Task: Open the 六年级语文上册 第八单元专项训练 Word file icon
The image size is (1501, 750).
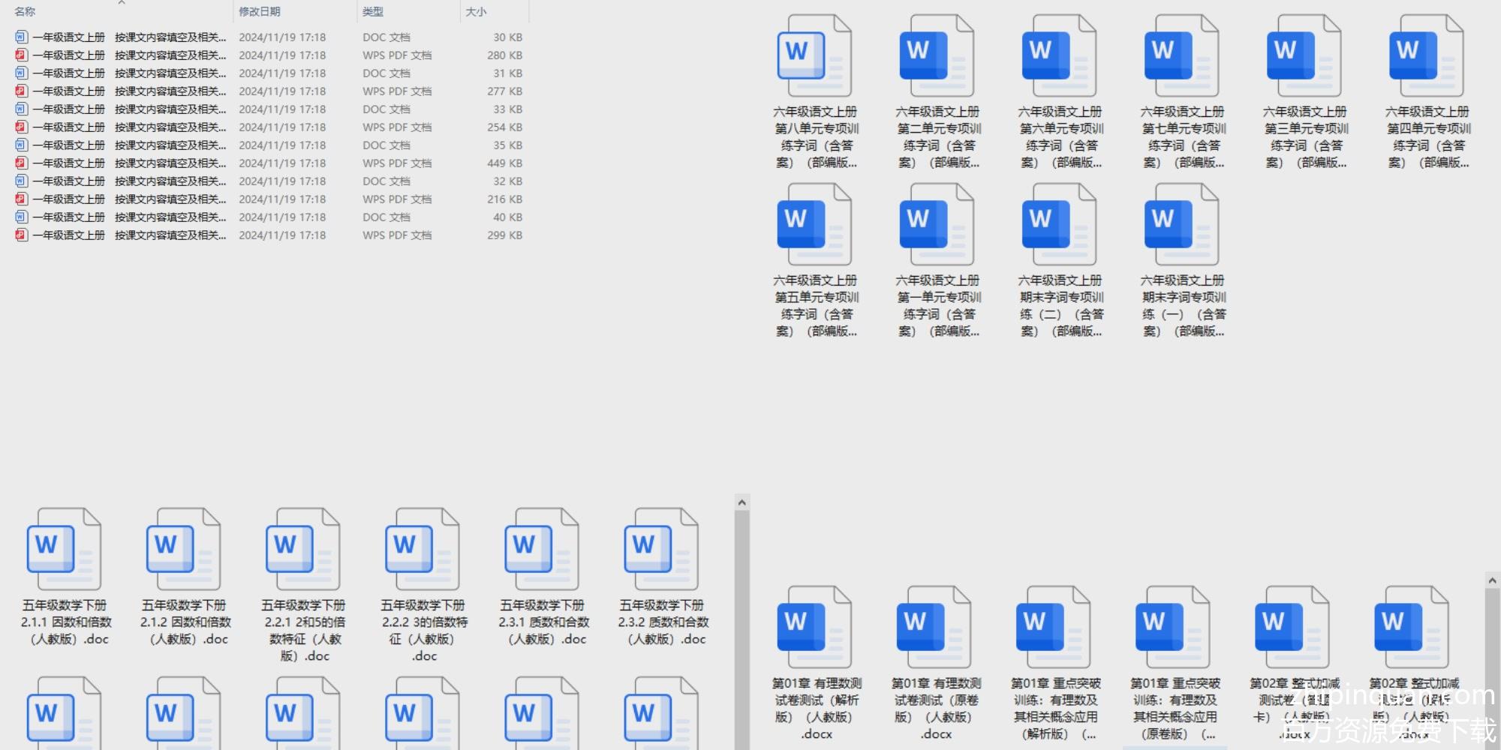Action: click(x=814, y=57)
